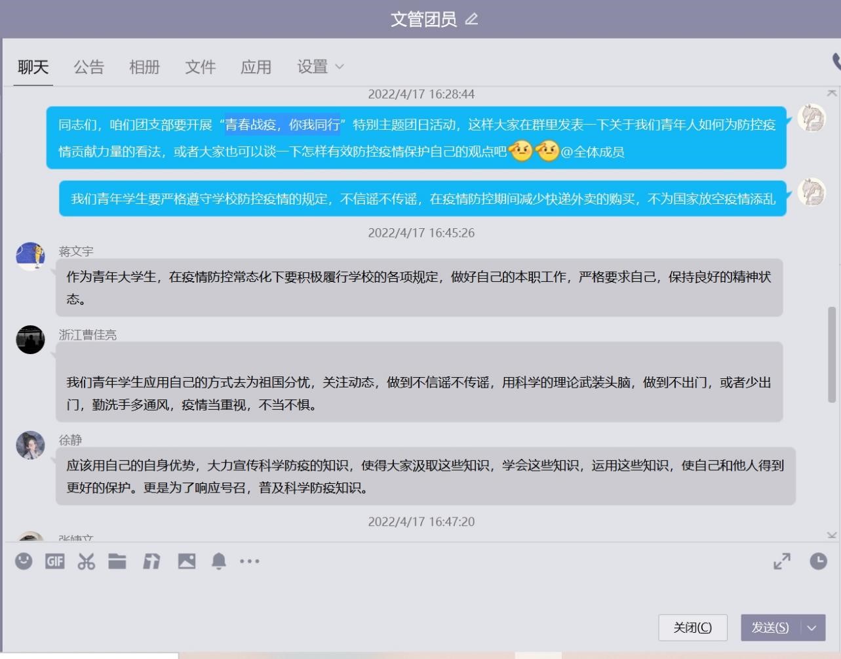Open the folder icon to send a file
Viewport: 841px width, 659px height.
click(117, 561)
